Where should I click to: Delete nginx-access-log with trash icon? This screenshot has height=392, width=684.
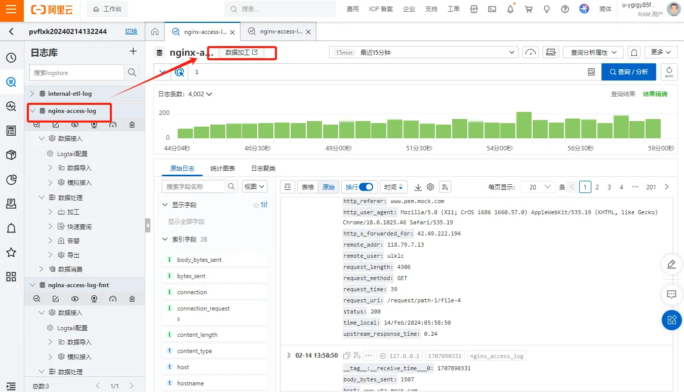click(132, 125)
